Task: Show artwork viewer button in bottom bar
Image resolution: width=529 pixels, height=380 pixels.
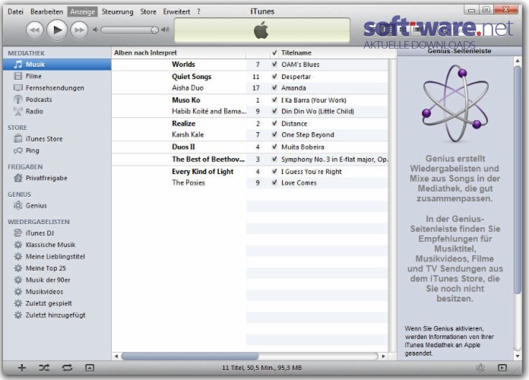Action: coord(90,368)
